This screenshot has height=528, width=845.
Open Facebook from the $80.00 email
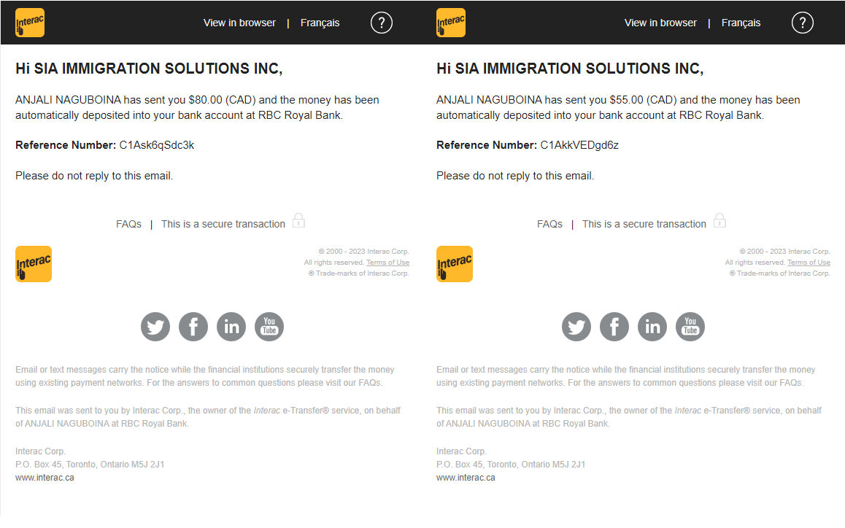click(193, 327)
